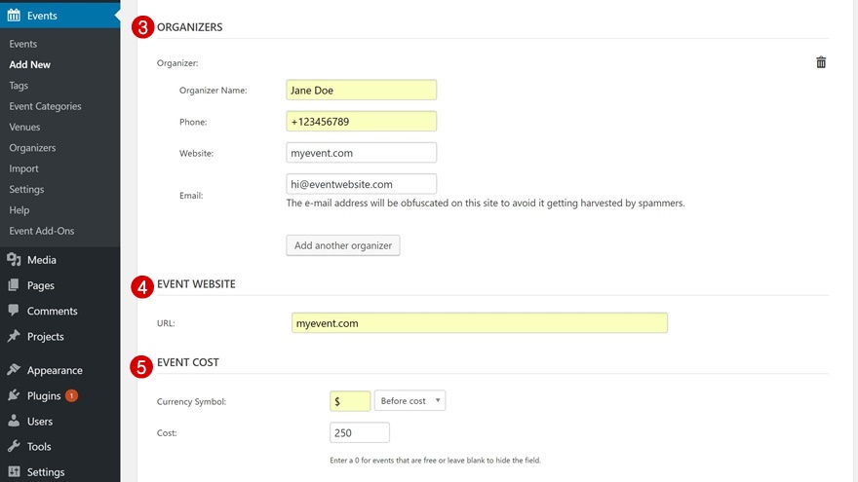Click the Currency Symbol input field
This screenshot has width=858, height=482.
pos(350,401)
